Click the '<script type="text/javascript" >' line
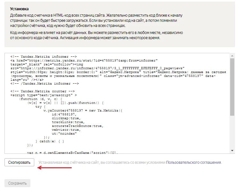Image resolution: width=242 pixels, height=191 pixels. pyautogui.click(x=44, y=95)
